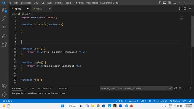Click 'Login' function name on line 14
Viewport: 194px width, 109px height.
point(37,63)
